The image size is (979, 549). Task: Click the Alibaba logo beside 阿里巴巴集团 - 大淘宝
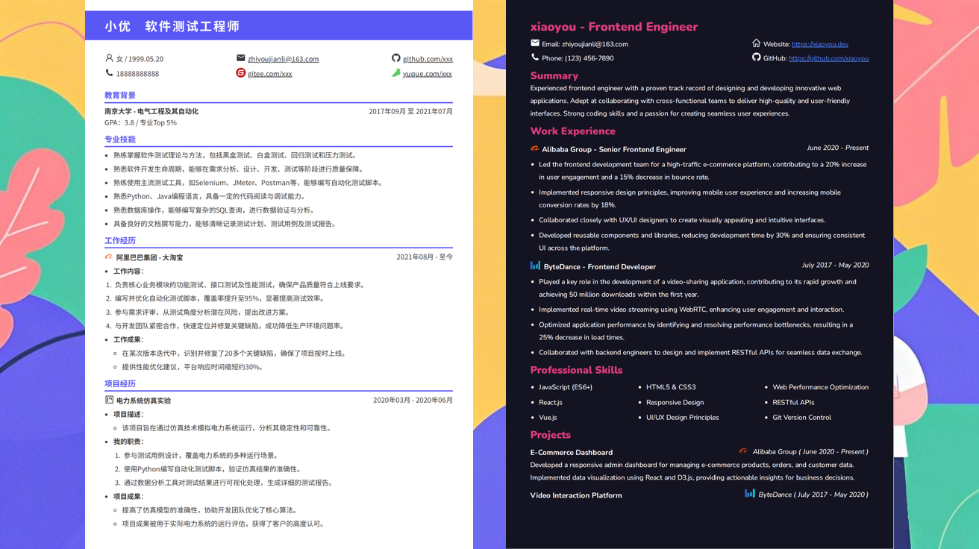tap(109, 257)
